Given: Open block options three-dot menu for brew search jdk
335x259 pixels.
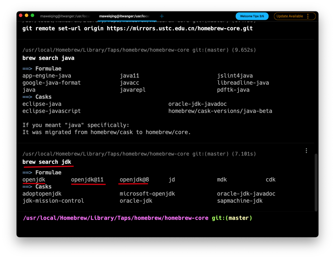Looking at the screenshot, I should click(306, 151).
